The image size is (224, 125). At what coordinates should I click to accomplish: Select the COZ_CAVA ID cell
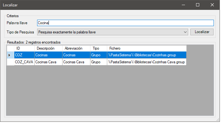(24, 62)
